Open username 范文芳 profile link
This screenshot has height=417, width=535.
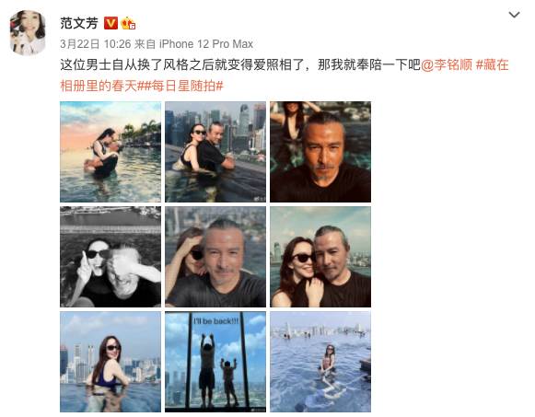pyautogui.click(x=79, y=24)
